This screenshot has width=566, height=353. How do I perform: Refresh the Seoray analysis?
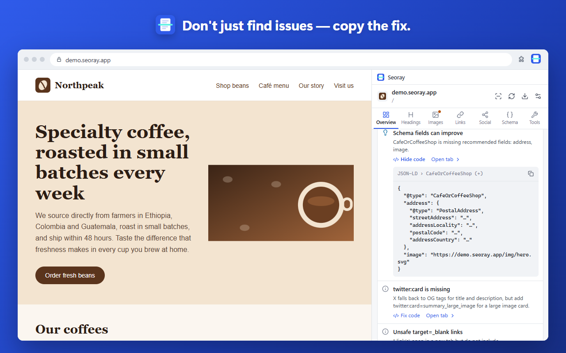pos(512,96)
